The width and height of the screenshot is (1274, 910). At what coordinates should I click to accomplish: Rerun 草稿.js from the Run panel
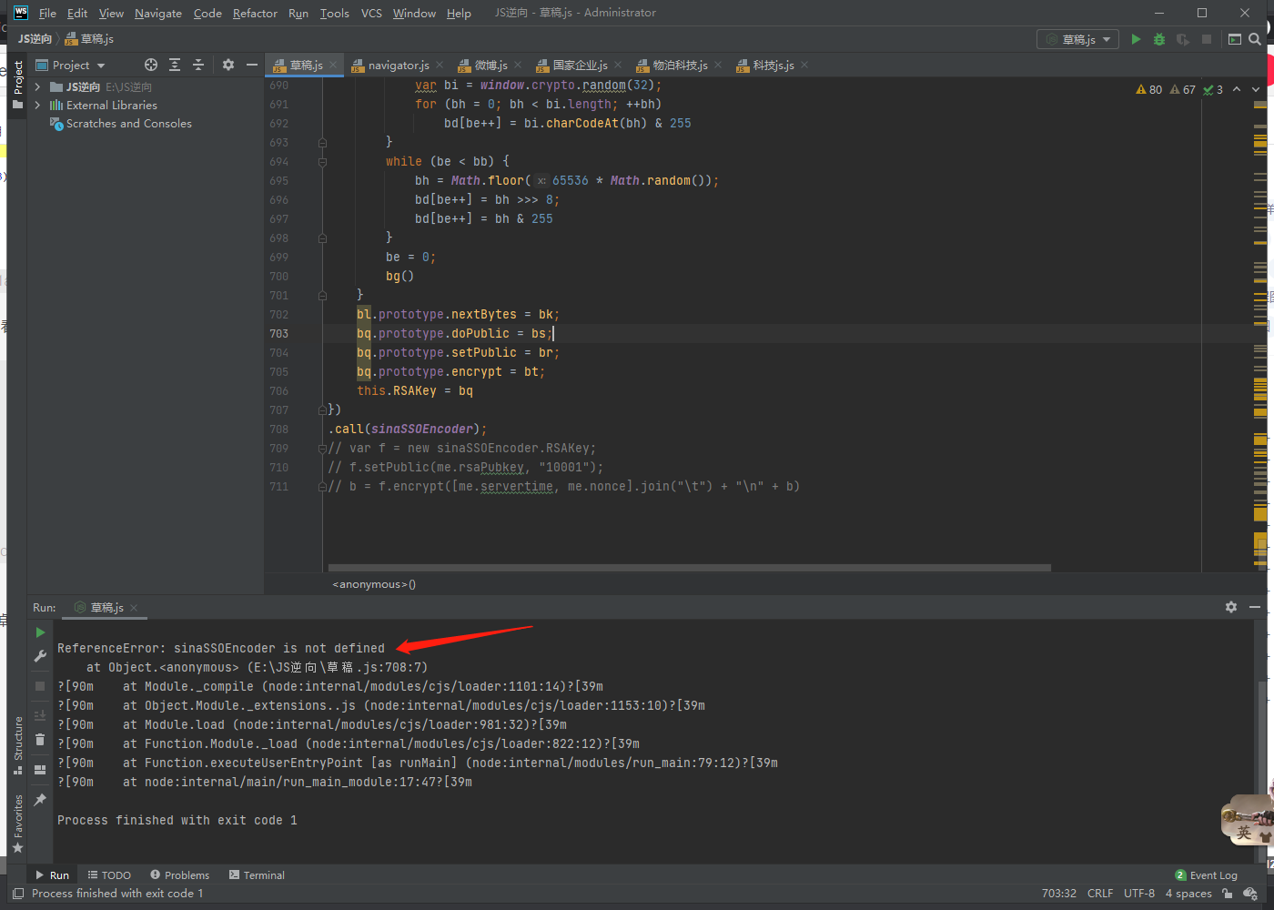click(40, 632)
